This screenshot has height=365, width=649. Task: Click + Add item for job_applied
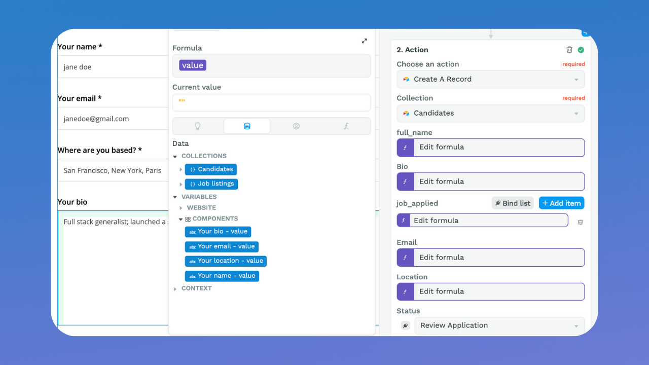click(x=561, y=203)
